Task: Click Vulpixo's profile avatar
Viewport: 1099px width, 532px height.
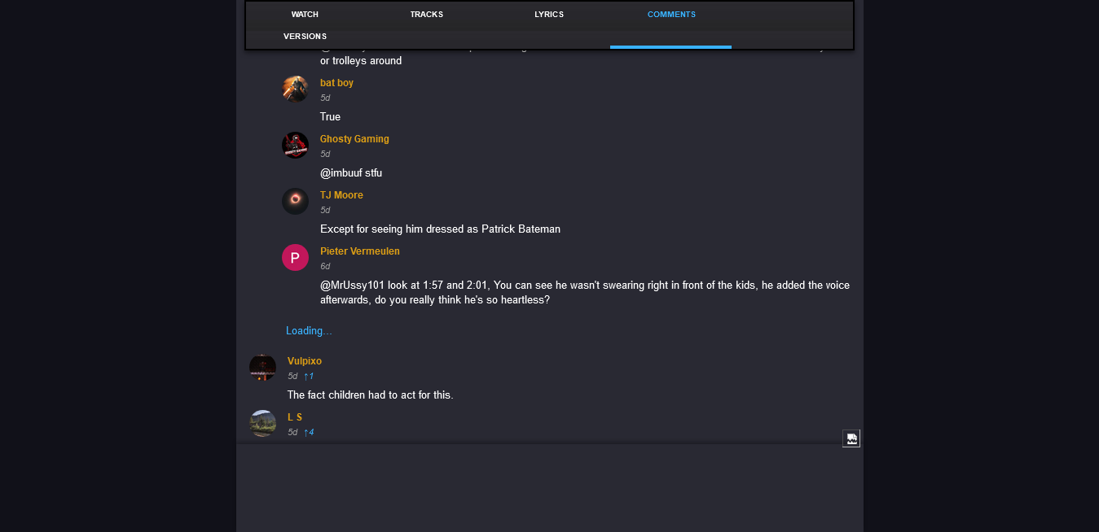Action: click(x=262, y=367)
